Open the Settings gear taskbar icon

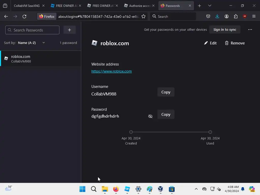point(138,189)
